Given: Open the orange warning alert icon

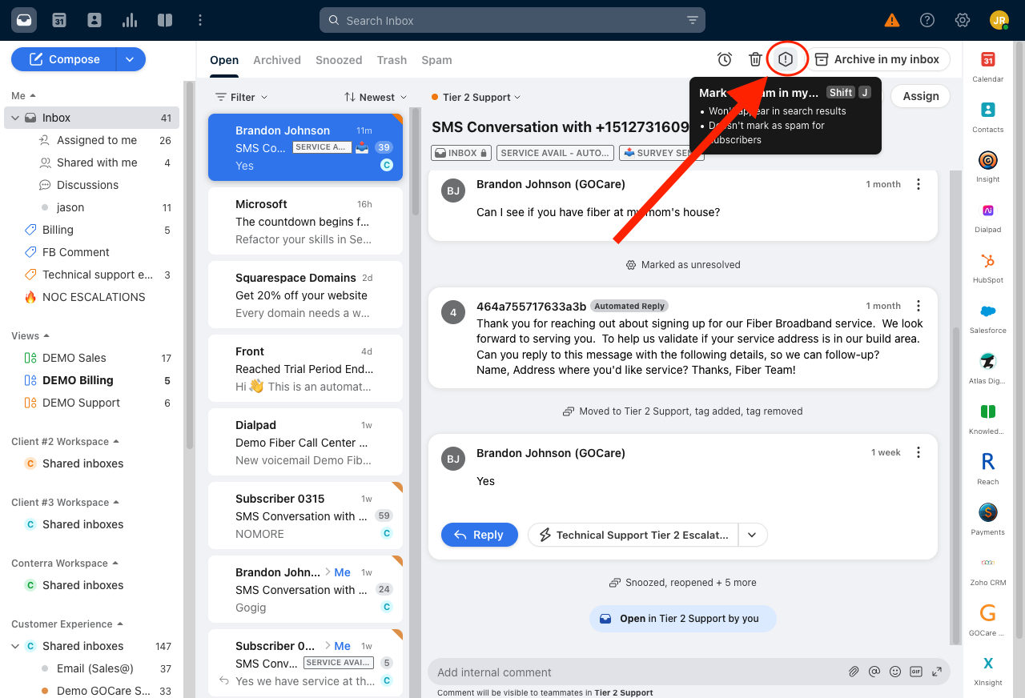Looking at the screenshot, I should point(891,20).
